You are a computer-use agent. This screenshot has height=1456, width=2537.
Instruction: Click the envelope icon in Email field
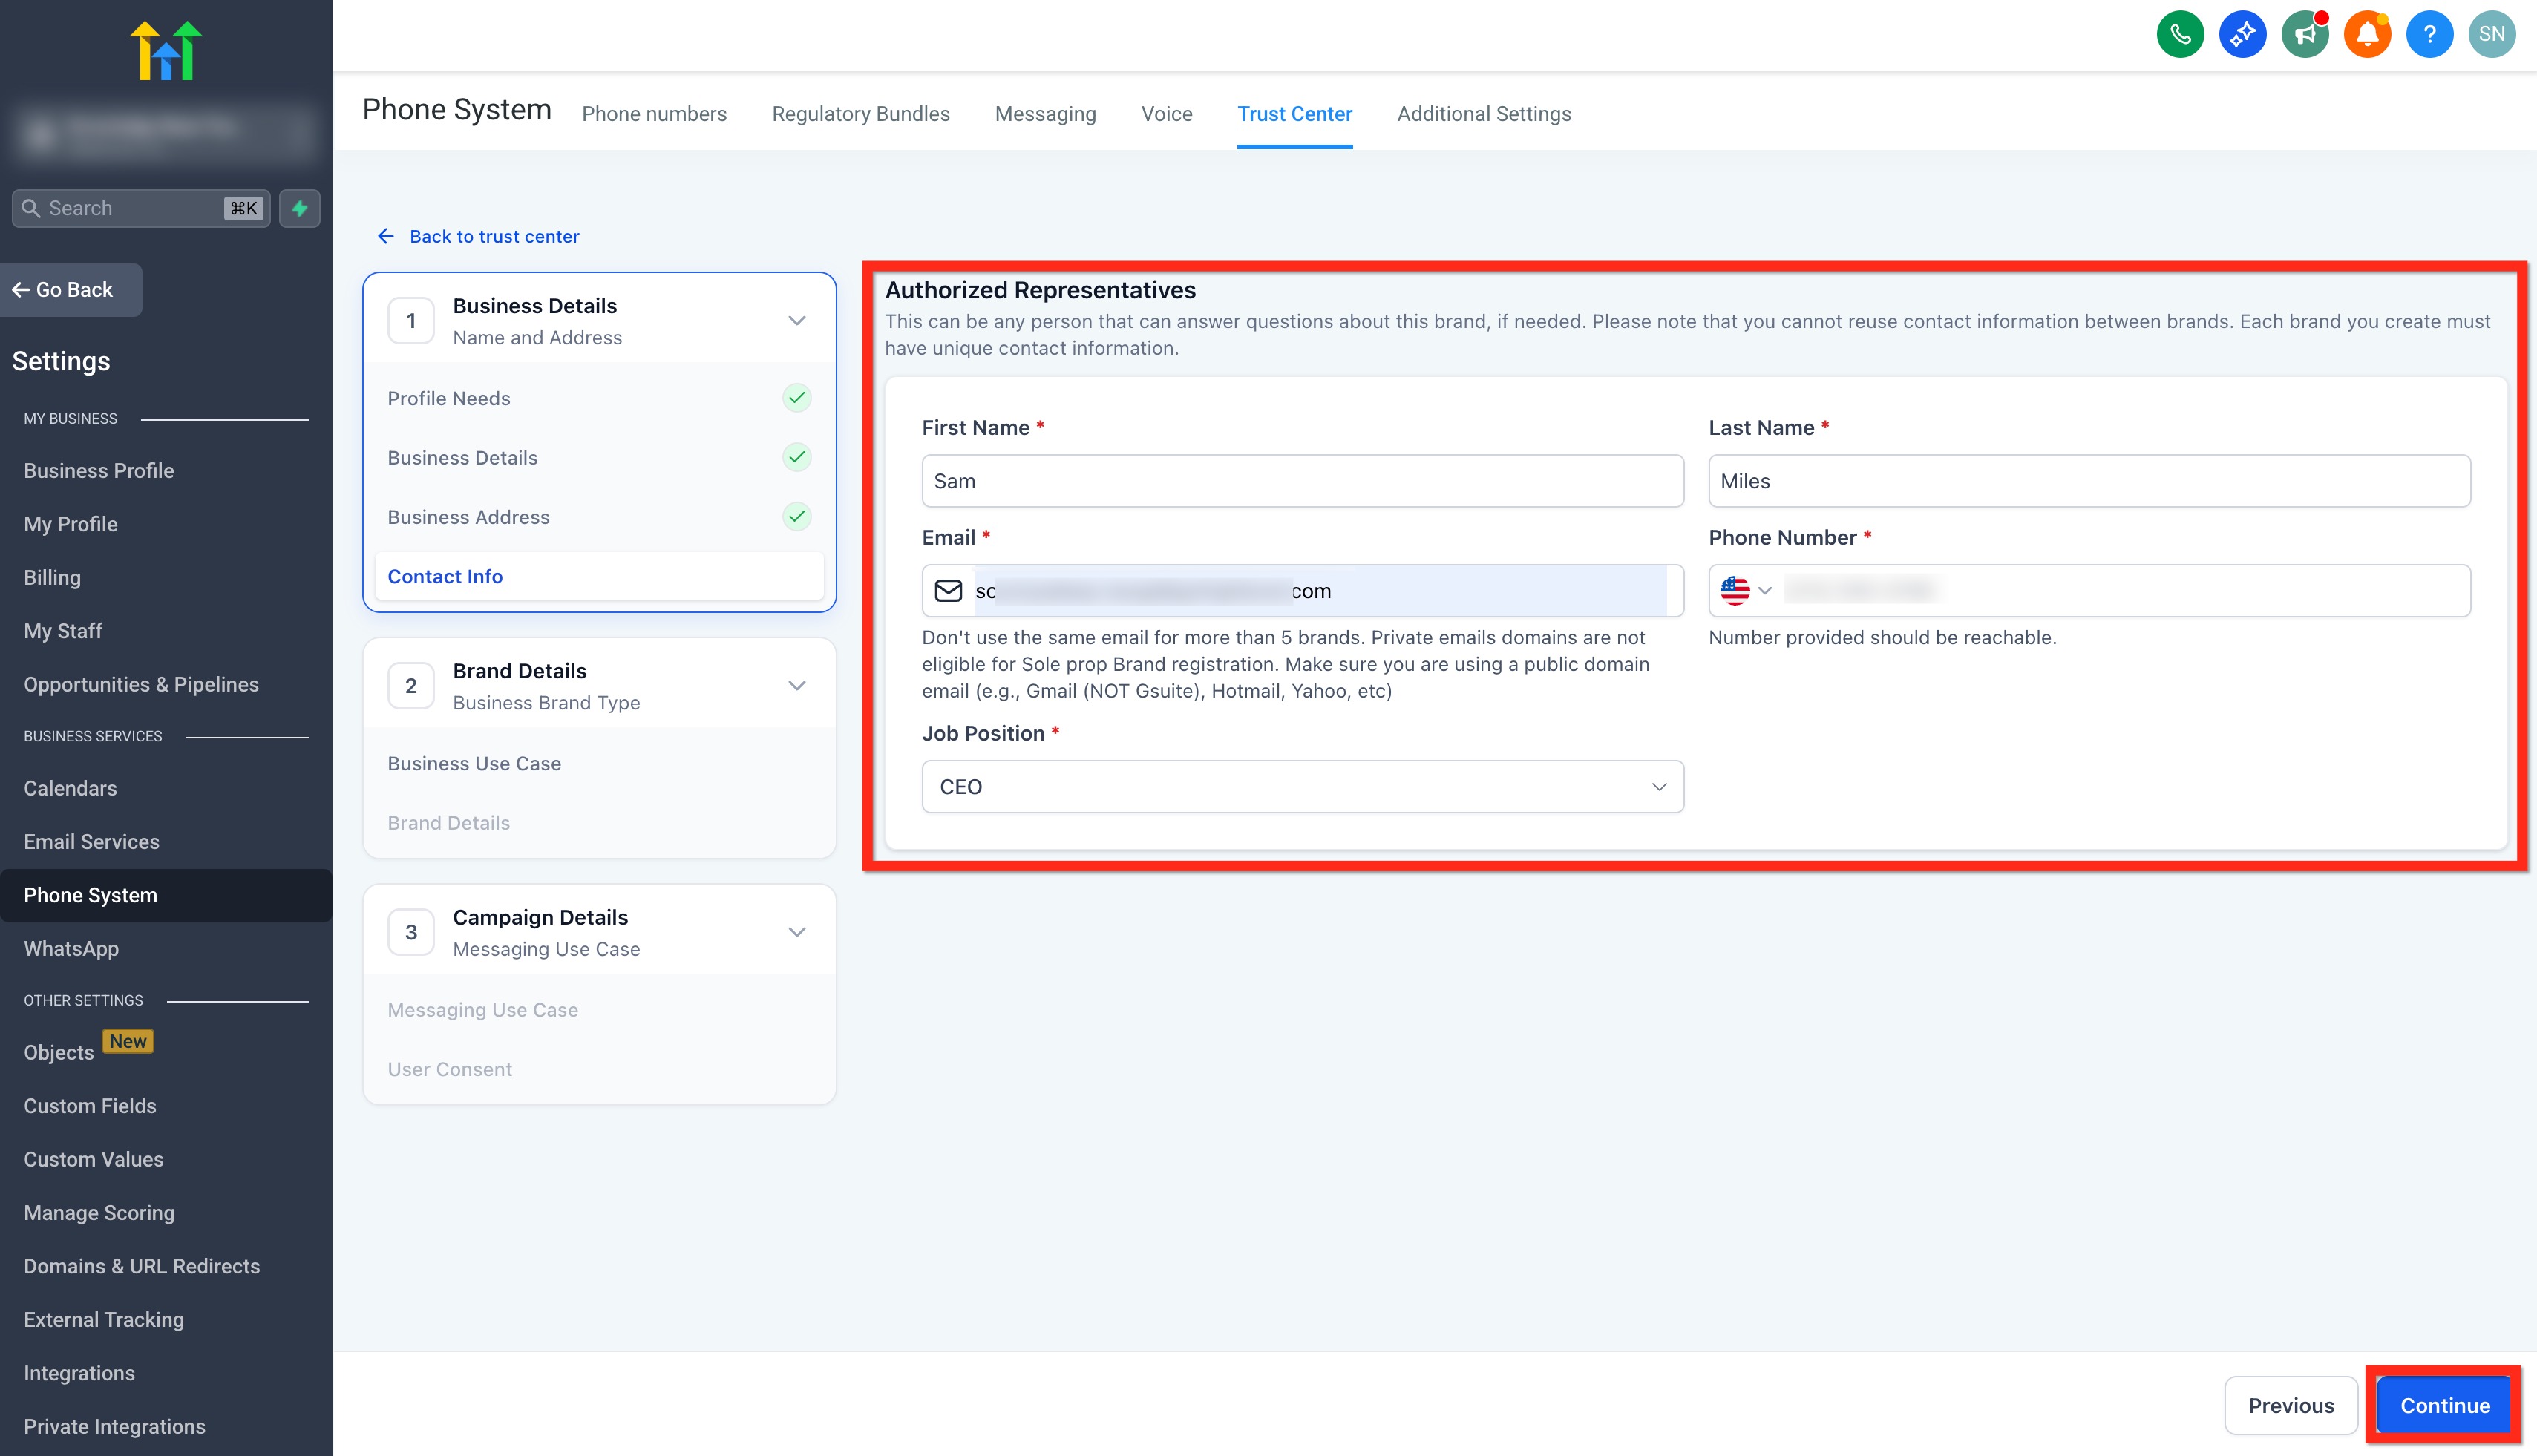(x=948, y=591)
